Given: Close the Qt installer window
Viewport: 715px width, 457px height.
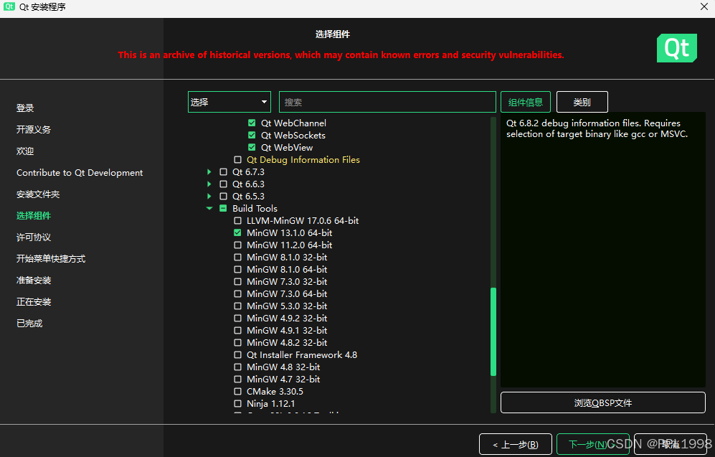Looking at the screenshot, I should 704,6.
